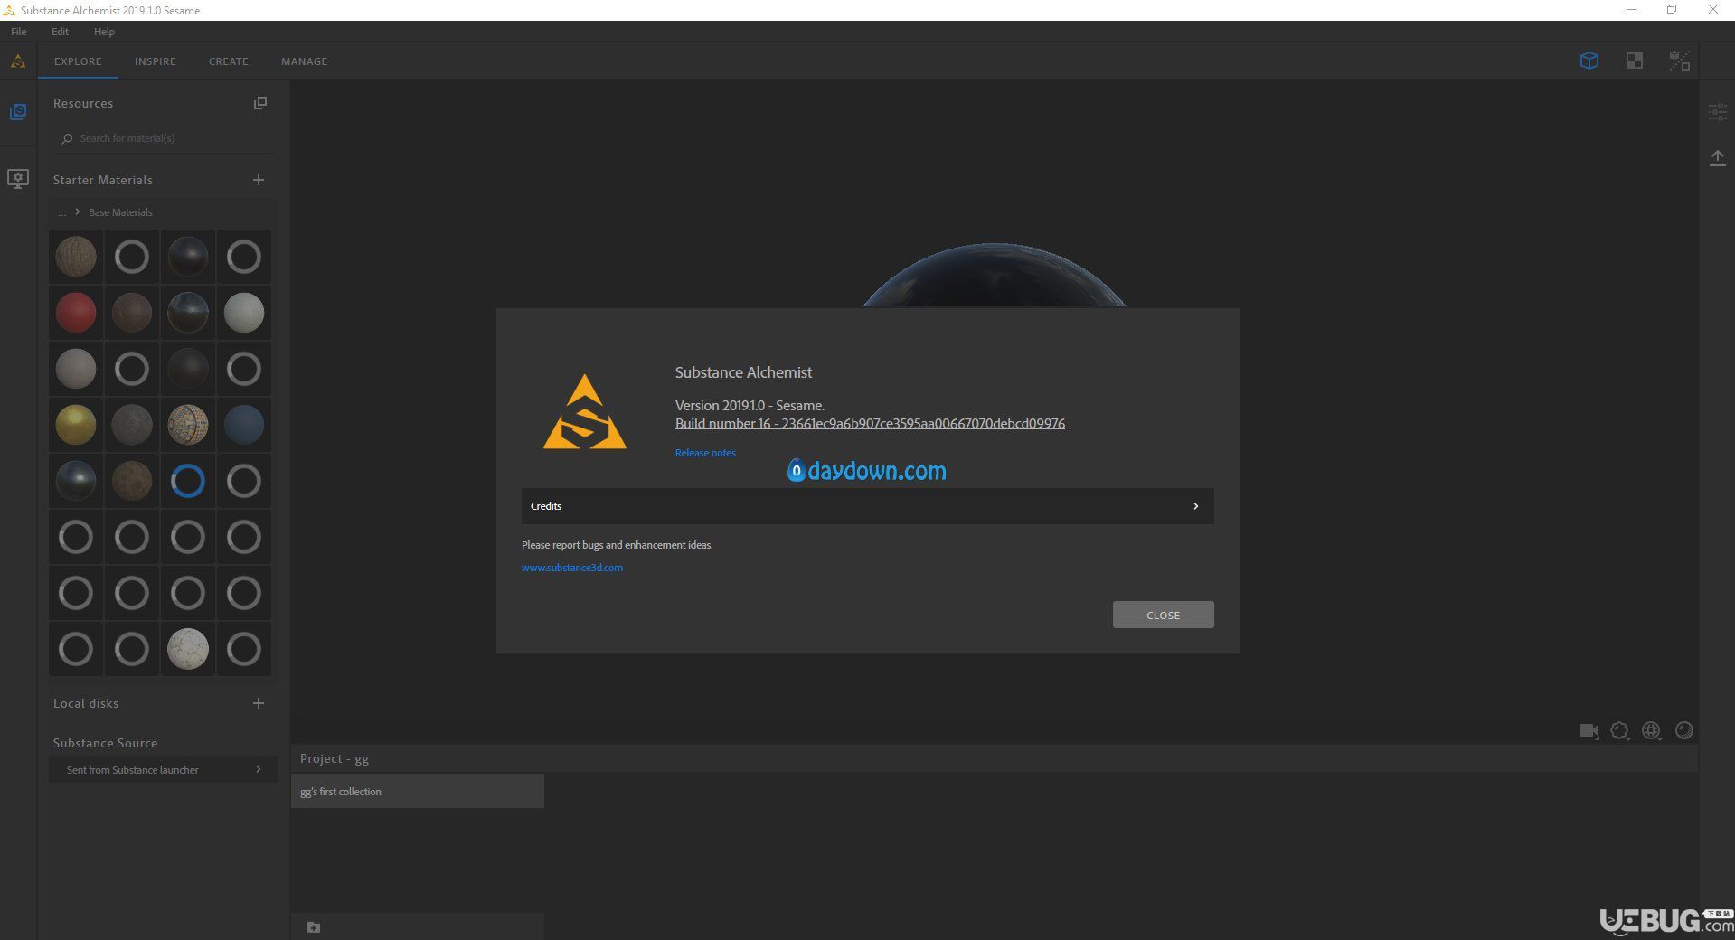The height and width of the screenshot is (940, 1735).
Task: Select gg's first collection
Action: 417,792
